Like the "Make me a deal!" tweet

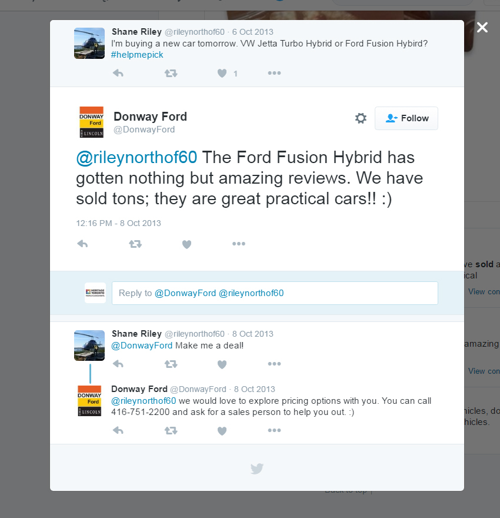click(x=222, y=364)
